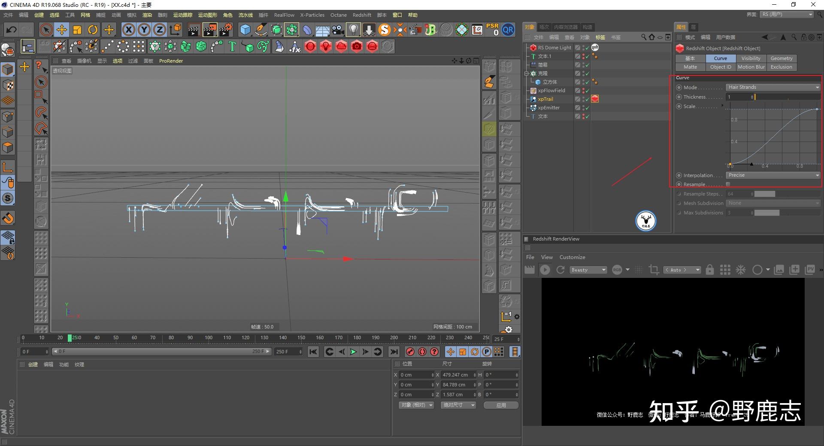Open the Mode Hair Strands dropdown
The image size is (824, 446).
tap(773, 87)
